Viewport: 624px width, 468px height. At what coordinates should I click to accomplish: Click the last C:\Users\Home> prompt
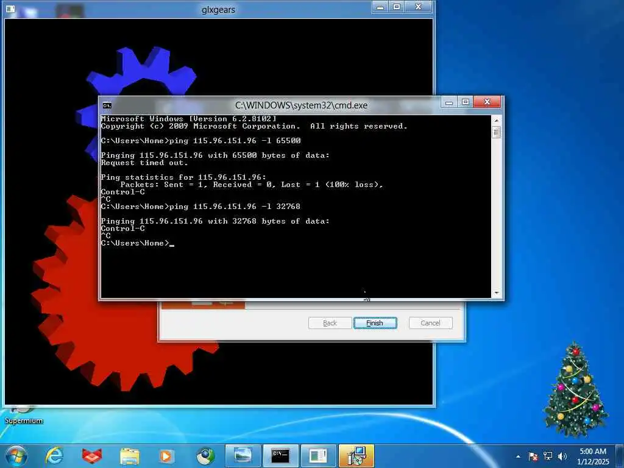[135, 243]
